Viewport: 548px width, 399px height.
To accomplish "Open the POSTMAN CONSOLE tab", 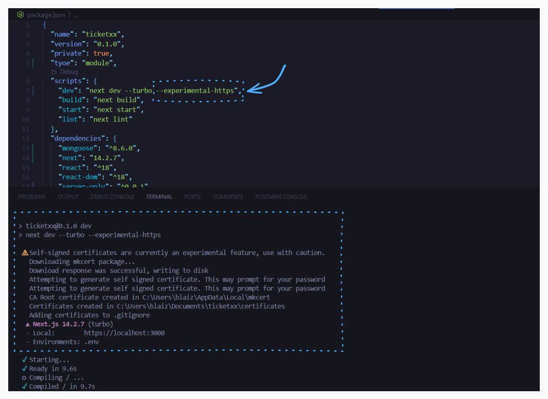I will pos(281,197).
